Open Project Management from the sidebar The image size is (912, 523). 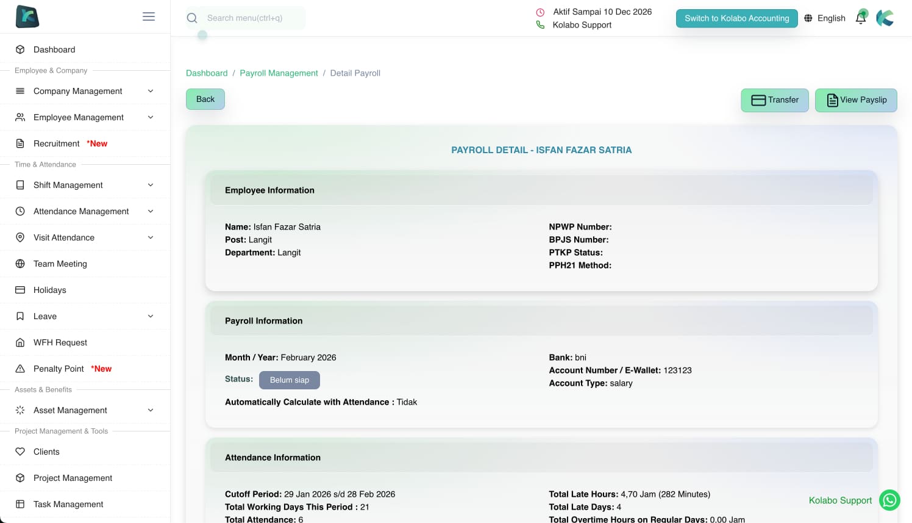pos(73,478)
